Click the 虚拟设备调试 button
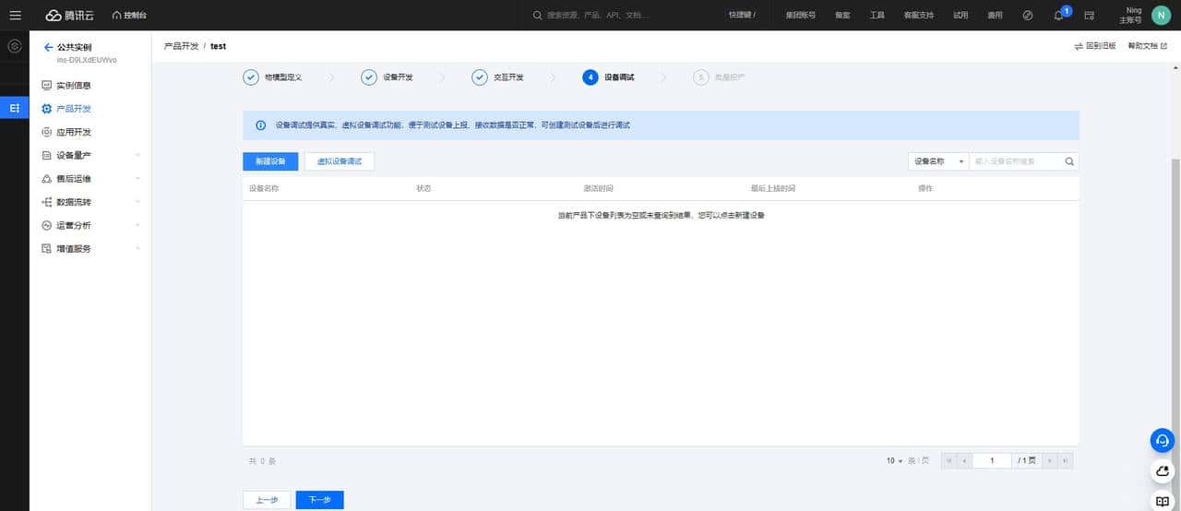Screen dimensions: 1181x511 click(x=340, y=161)
